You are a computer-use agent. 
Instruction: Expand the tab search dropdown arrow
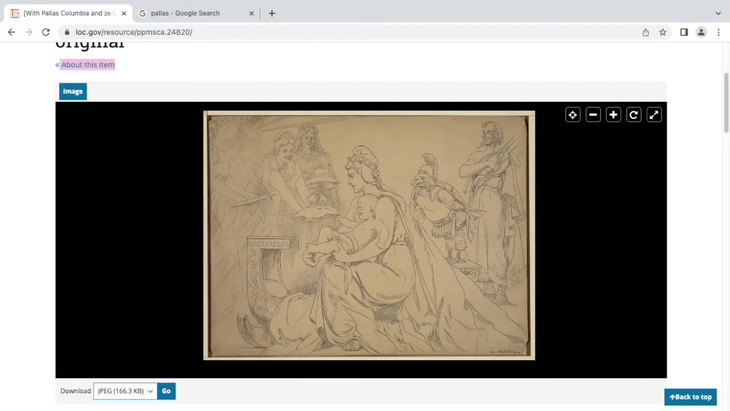pyautogui.click(x=718, y=13)
